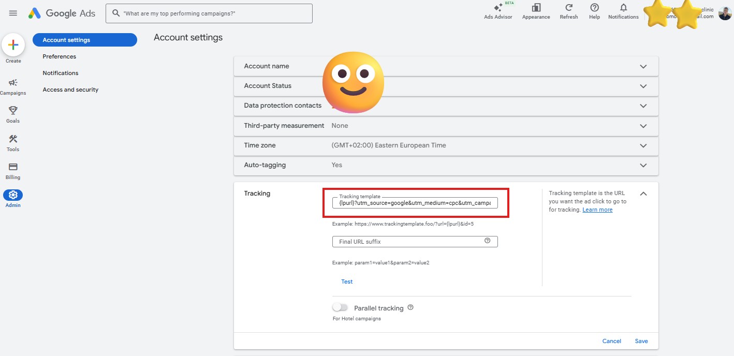734x356 pixels.
Task: Open the Billing section
Action: 13,167
